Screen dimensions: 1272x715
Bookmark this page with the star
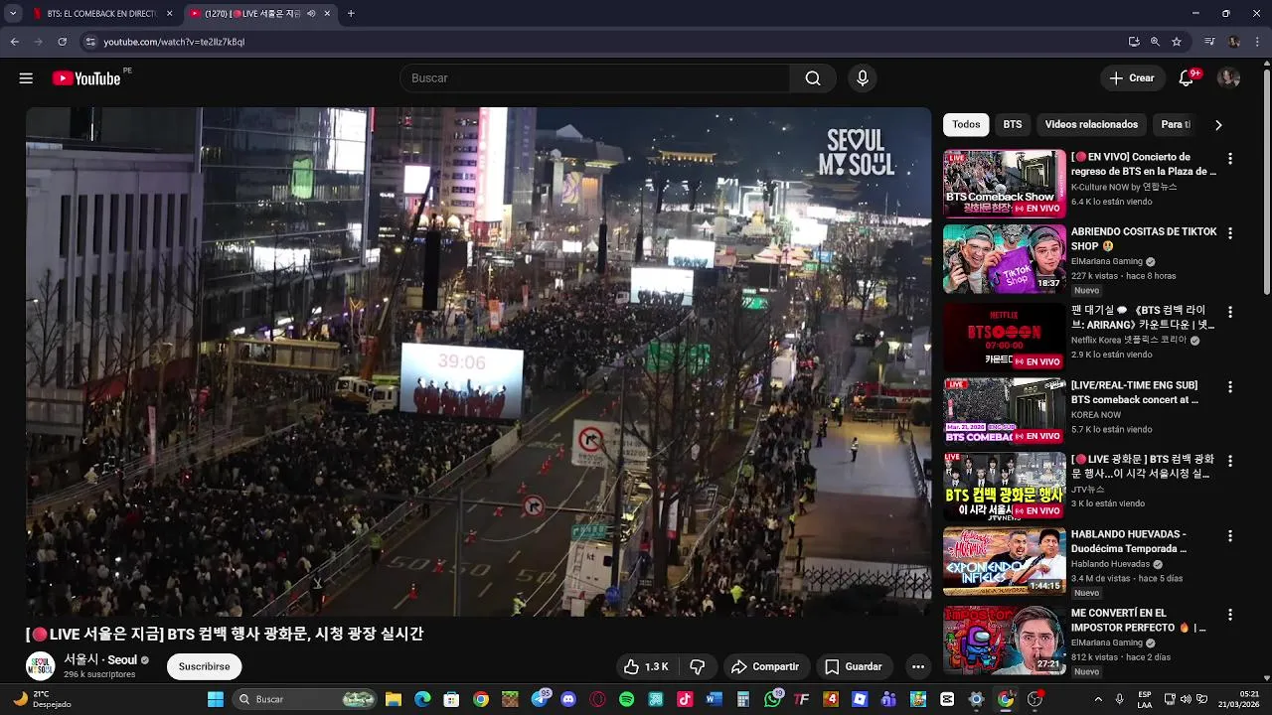coord(1177,42)
